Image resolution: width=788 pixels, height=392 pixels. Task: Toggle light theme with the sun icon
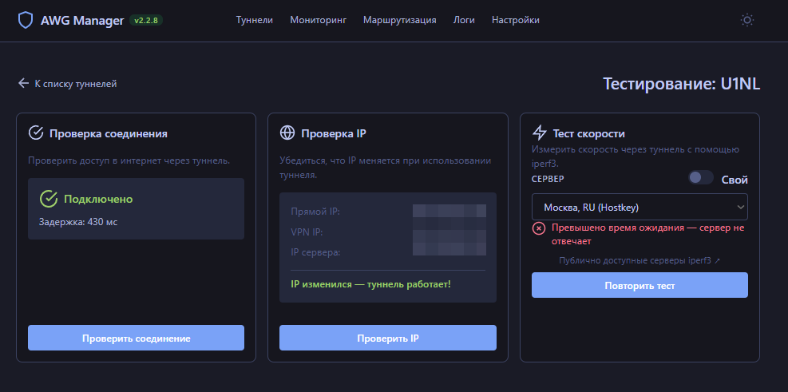[x=746, y=20]
